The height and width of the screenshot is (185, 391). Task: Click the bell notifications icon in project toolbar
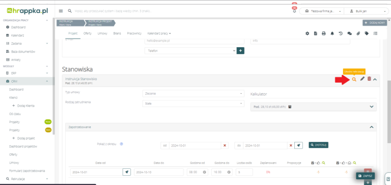click(332, 33)
